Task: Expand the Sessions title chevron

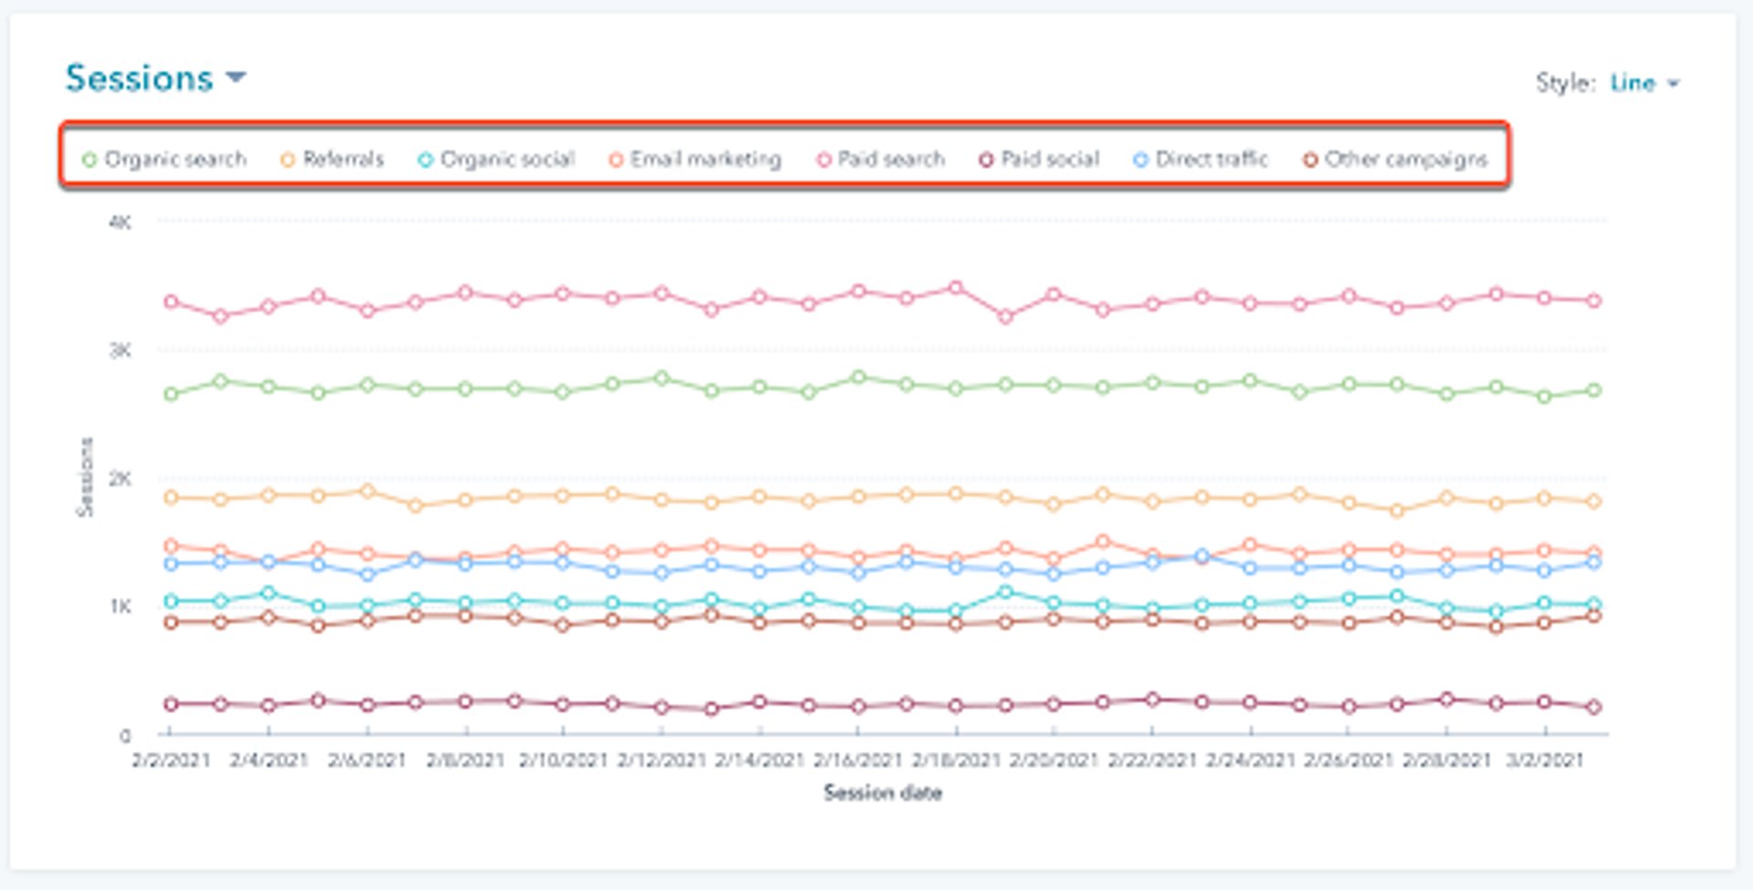Action: [x=237, y=78]
